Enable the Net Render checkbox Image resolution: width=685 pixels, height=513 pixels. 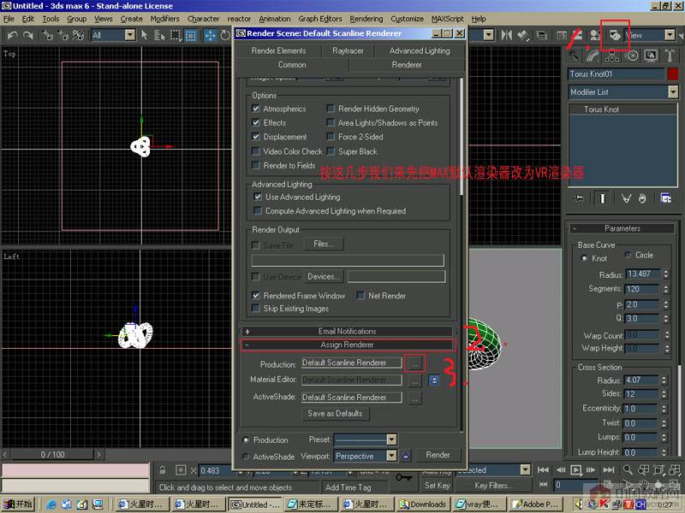[360, 295]
